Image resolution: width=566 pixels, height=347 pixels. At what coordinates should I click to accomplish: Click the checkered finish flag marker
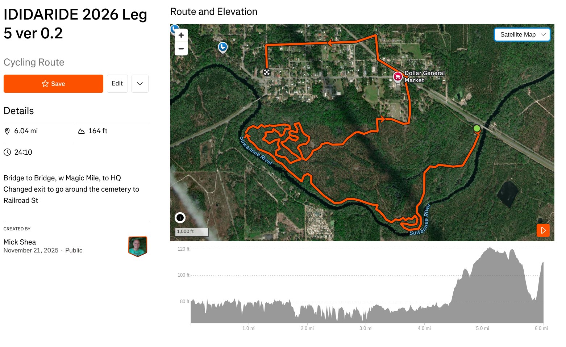pyautogui.click(x=267, y=72)
